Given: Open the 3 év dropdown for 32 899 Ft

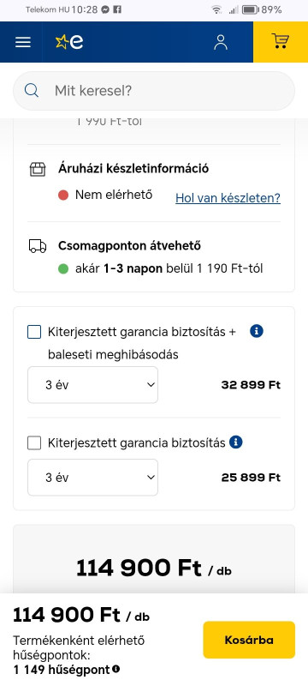Looking at the screenshot, I should [x=93, y=385].
